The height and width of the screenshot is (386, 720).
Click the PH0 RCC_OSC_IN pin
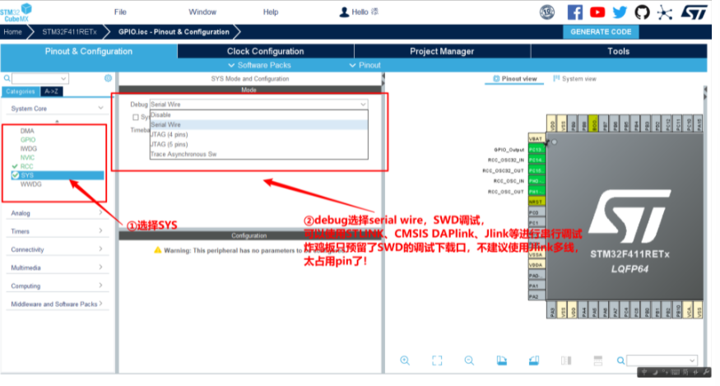pos(537,181)
